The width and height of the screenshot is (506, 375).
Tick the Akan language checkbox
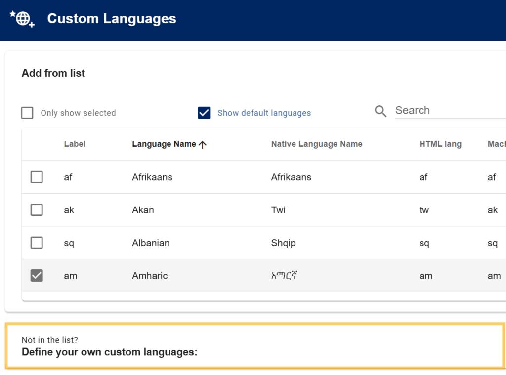(x=37, y=210)
